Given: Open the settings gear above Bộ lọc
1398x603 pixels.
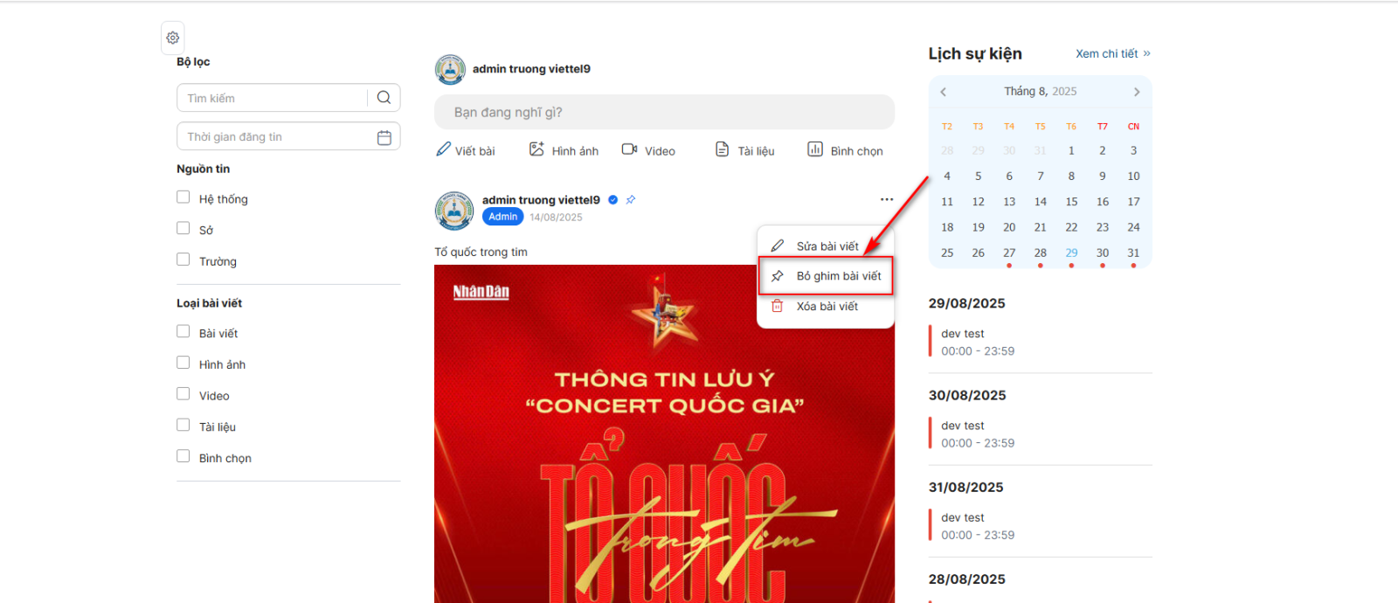Looking at the screenshot, I should [173, 38].
